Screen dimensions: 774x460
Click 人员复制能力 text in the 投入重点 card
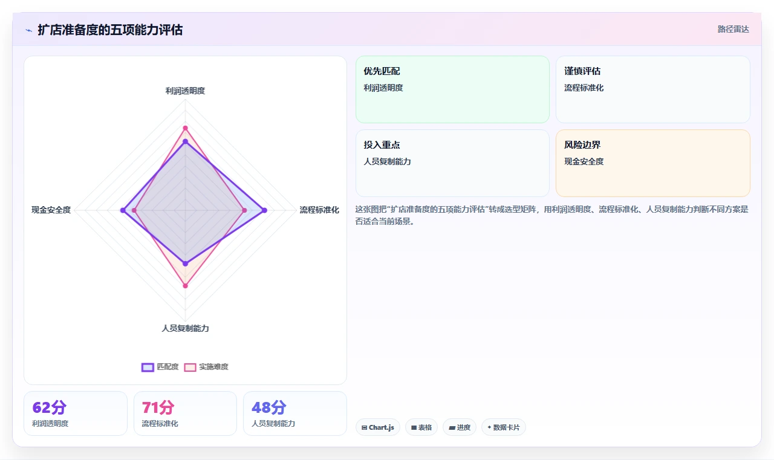[388, 161]
